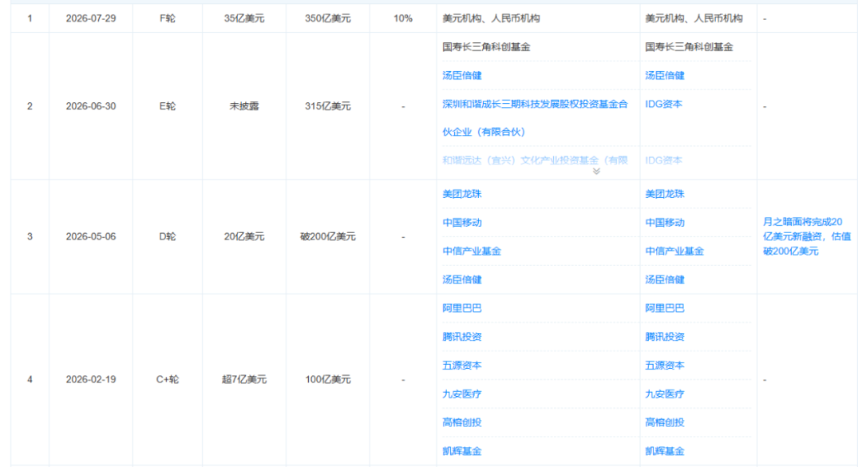Select the amount cell 未披露
The width and height of the screenshot is (862, 467).
[244, 106]
